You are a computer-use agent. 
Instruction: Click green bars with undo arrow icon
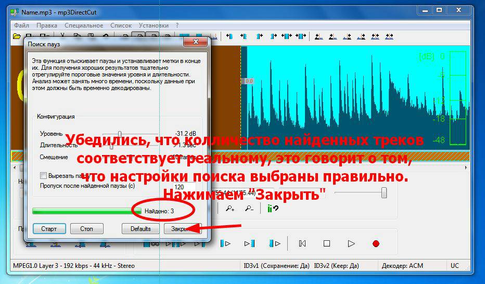coord(273,209)
